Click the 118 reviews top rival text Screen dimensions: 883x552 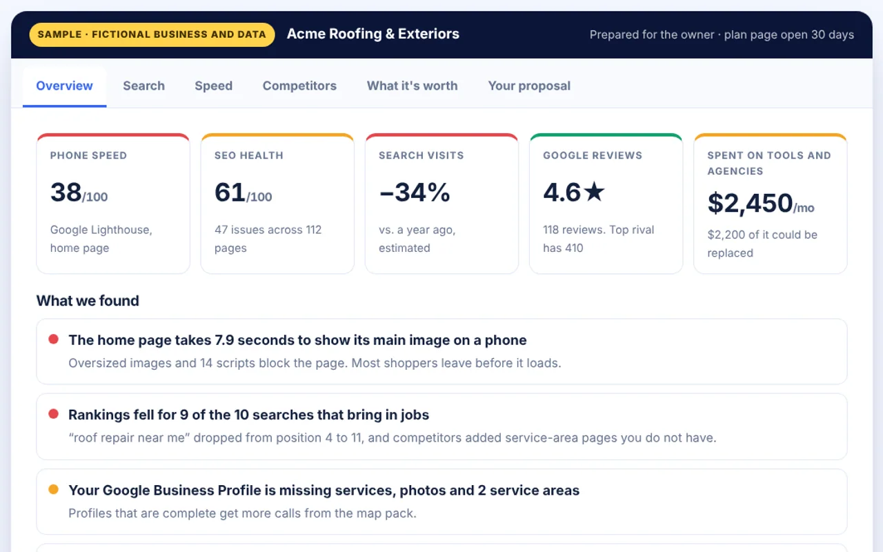coord(599,239)
